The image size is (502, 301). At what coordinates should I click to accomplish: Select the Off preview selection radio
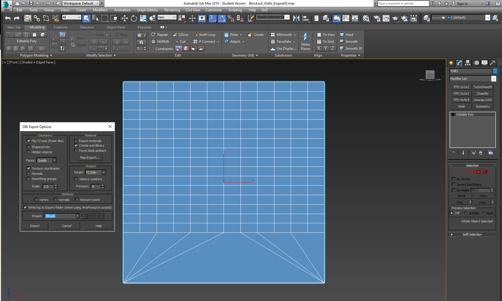pos(452,213)
